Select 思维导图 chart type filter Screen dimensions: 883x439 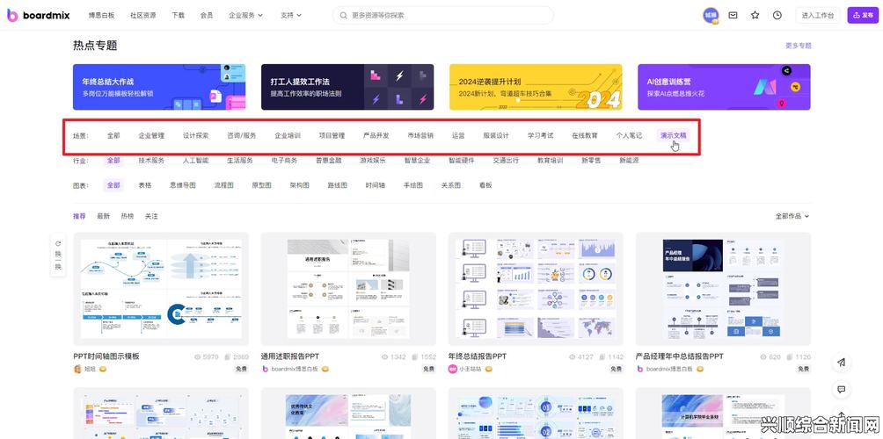[183, 185]
